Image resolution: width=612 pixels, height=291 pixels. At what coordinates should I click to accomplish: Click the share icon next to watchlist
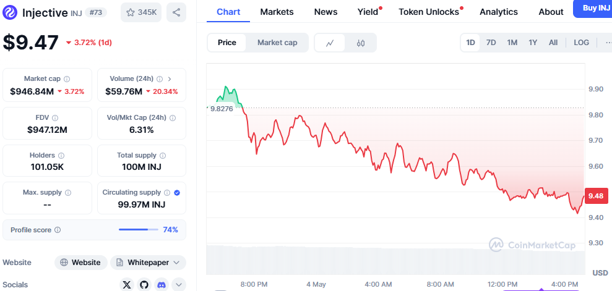tap(176, 12)
